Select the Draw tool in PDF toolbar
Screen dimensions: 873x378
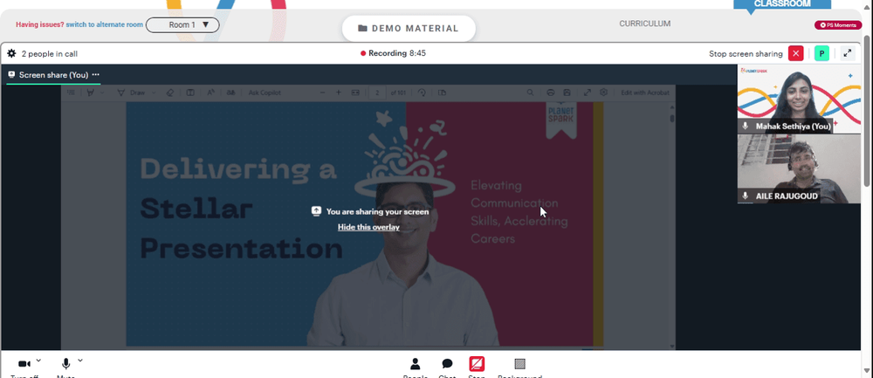(x=131, y=93)
